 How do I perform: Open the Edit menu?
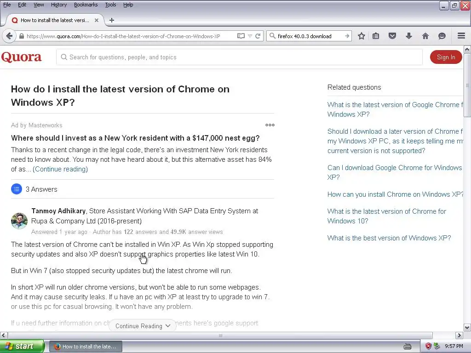coord(22,5)
